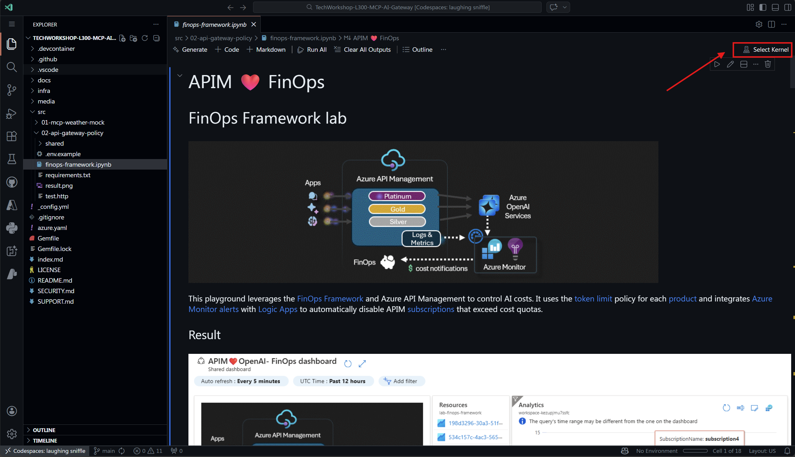The height and width of the screenshot is (457, 795).
Task: Expand the OUTLINE section
Action: (x=44, y=430)
